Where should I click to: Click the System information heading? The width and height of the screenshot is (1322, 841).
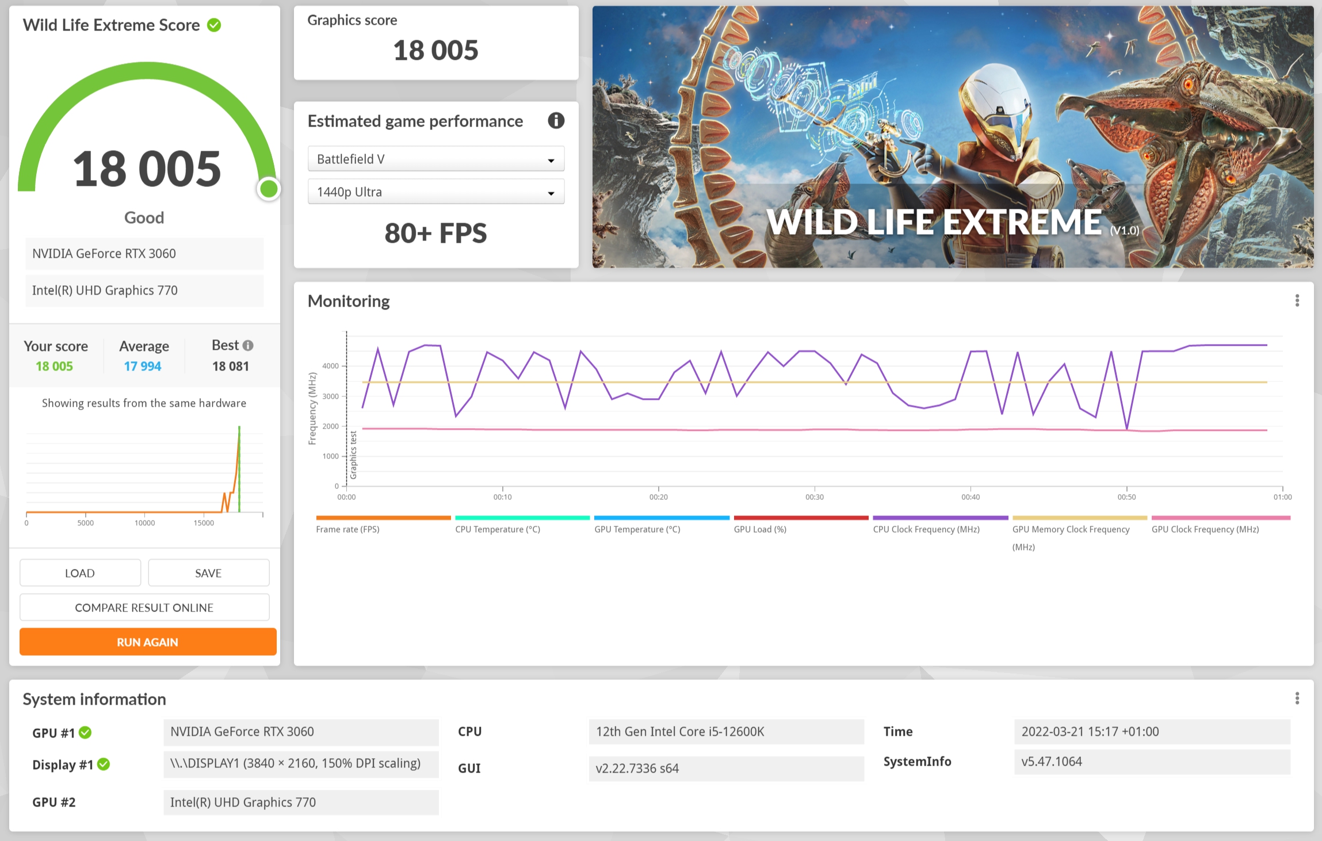point(94,699)
